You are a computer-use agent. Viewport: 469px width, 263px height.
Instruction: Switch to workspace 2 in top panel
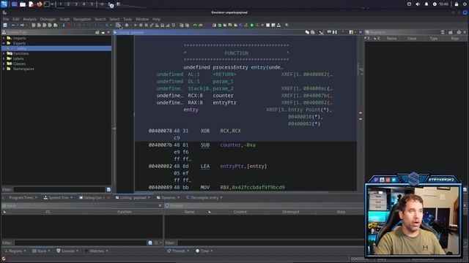(68, 4)
